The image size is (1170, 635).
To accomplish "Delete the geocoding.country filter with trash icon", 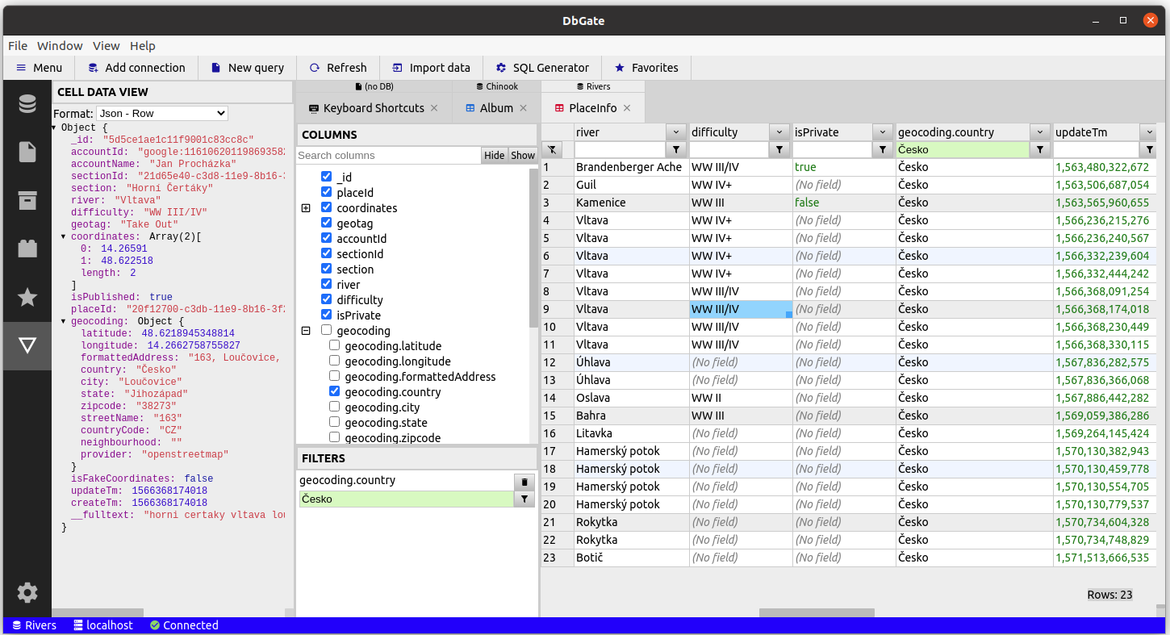I will pyautogui.click(x=524, y=482).
